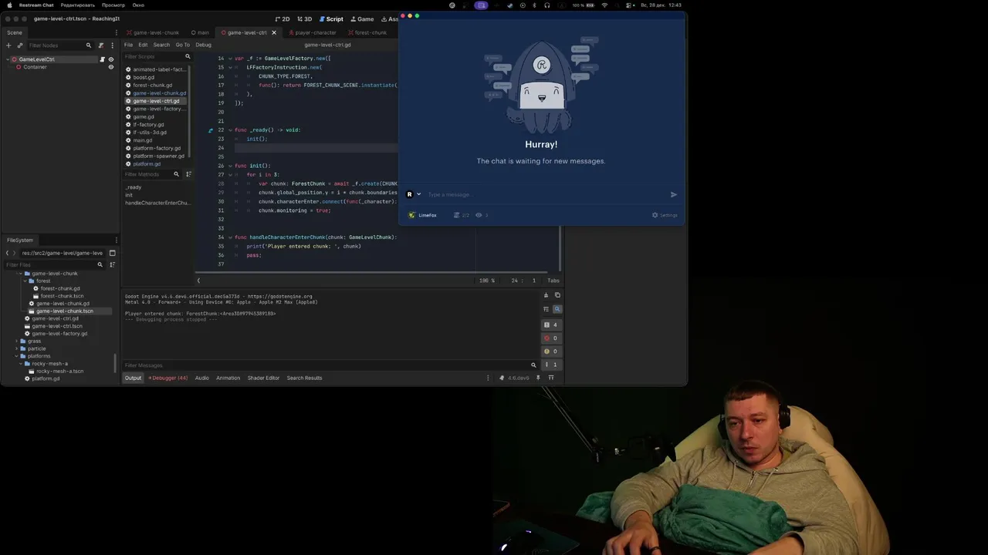Open Settings in Restream Chat window
Image resolution: width=988 pixels, height=555 pixels.
pyautogui.click(x=665, y=215)
